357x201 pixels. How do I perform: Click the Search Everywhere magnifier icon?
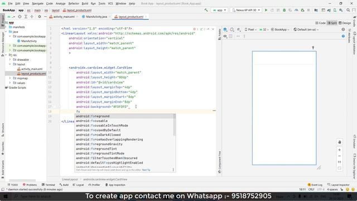[x=348, y=10]
